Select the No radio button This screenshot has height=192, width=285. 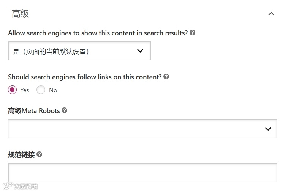(41, 90)
